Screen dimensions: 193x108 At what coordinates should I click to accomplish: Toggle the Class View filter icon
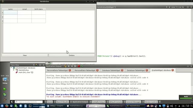pos(37,65)
